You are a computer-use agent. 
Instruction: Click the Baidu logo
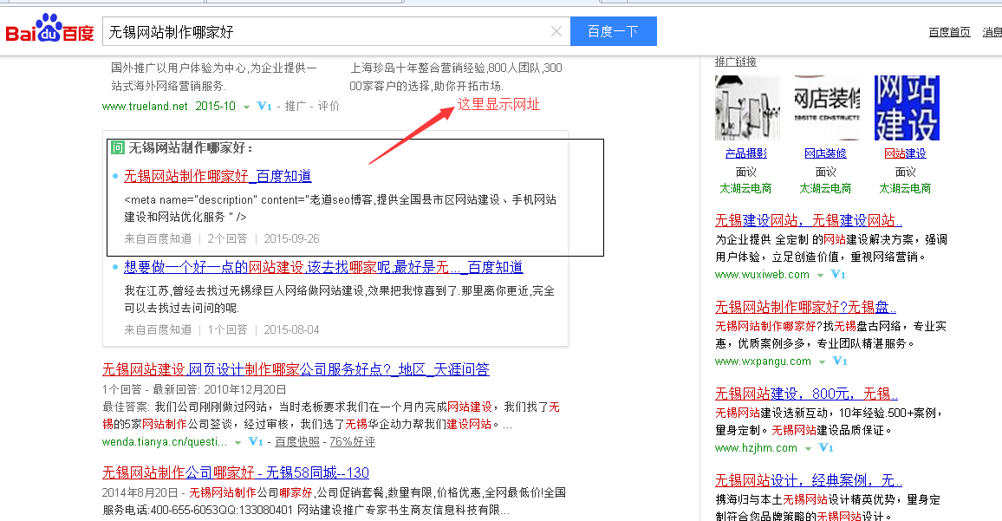pos(49,32)
